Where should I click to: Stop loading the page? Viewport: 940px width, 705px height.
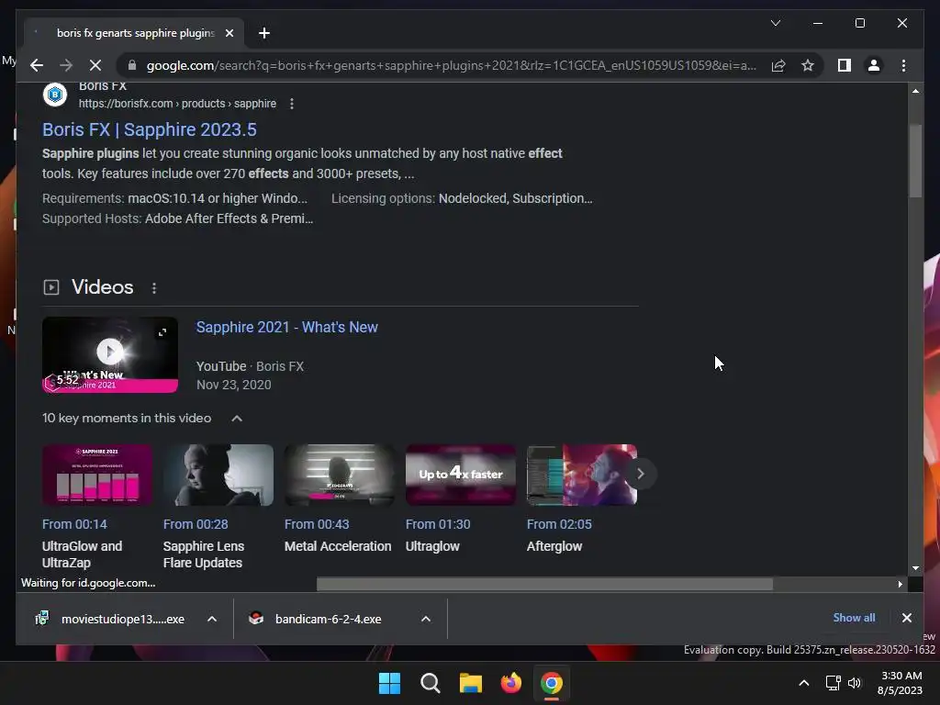point(95,65)
